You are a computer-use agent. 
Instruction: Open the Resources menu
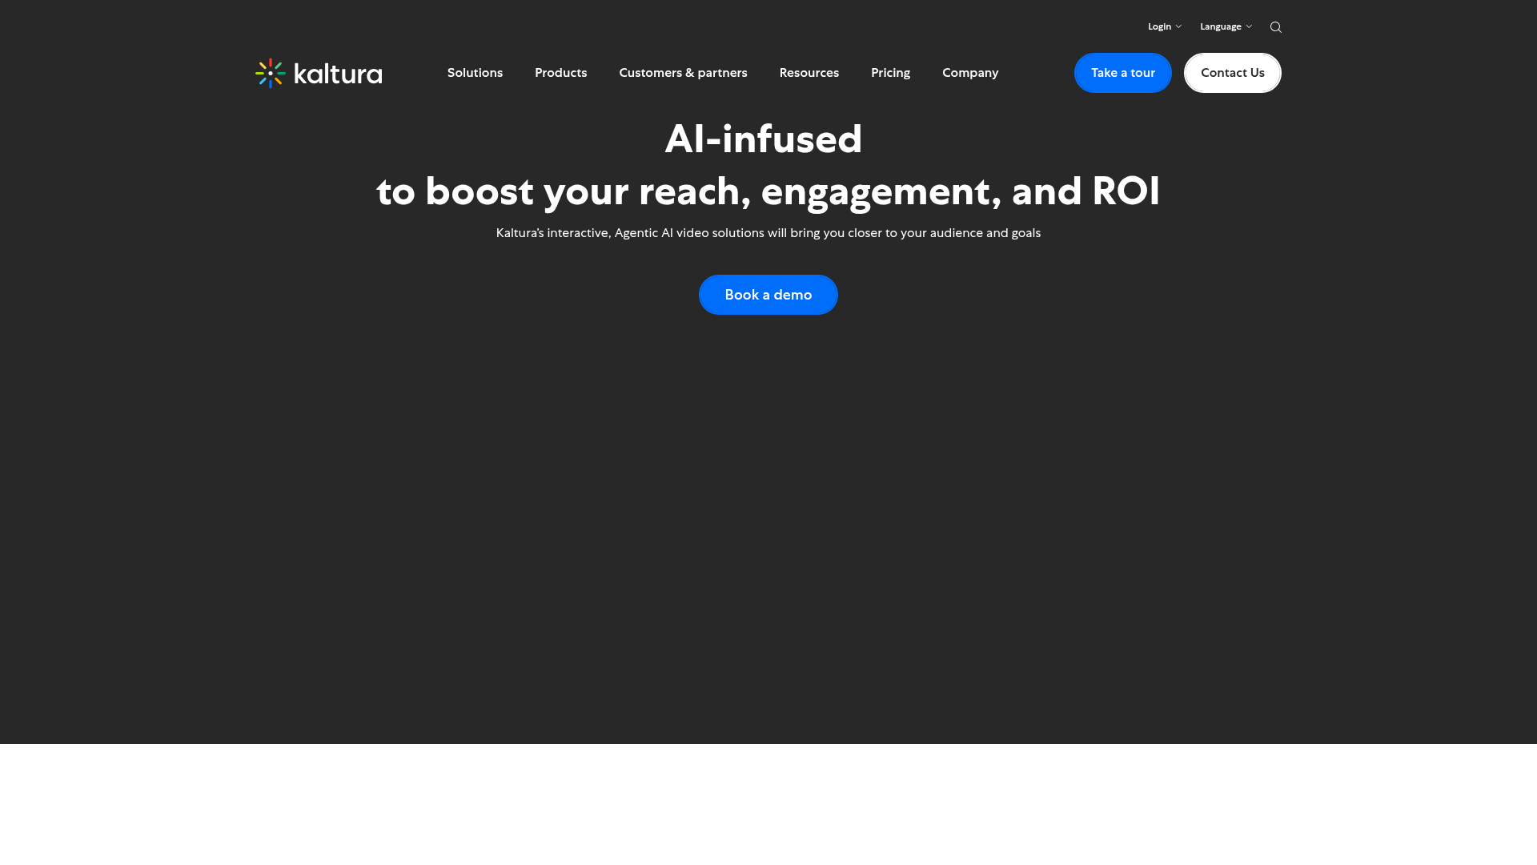[809, 73]
